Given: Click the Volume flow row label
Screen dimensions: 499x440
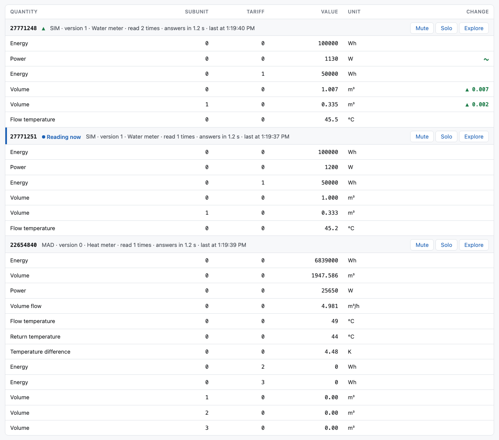Looking at the screenshot, I should click(x=26, y=306).
